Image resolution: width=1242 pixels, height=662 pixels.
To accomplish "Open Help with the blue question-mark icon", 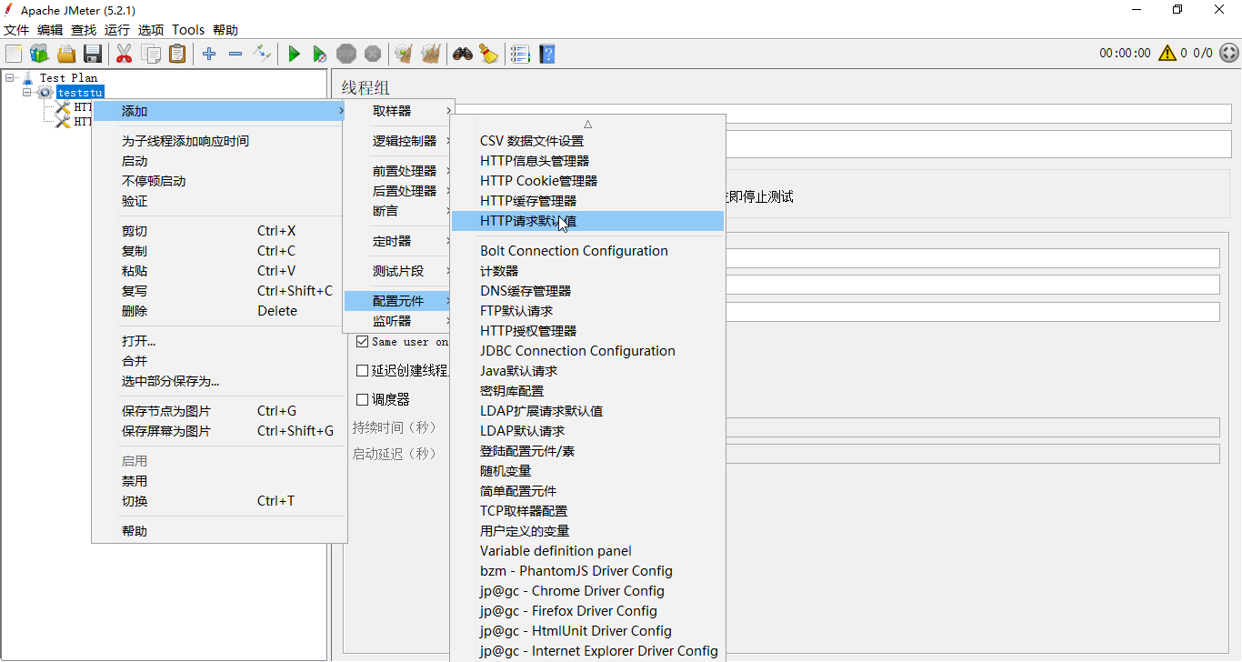I will pos(546,54).
